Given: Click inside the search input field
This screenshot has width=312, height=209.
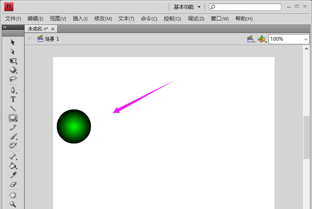Looking at the screenshot, I should 245,7.
